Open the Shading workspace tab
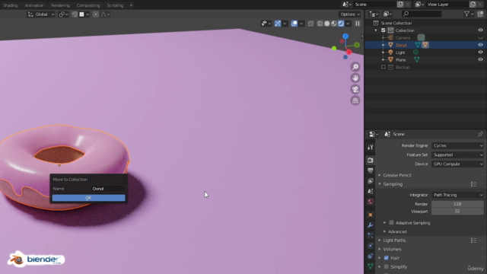Viewport: 487px width, 274px height. 11,5
